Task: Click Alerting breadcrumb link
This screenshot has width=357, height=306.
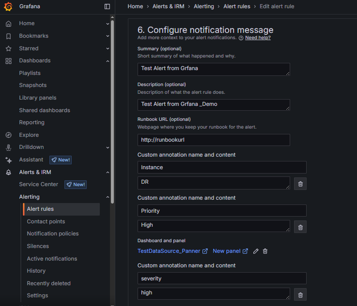Action: tap(204, 6)
